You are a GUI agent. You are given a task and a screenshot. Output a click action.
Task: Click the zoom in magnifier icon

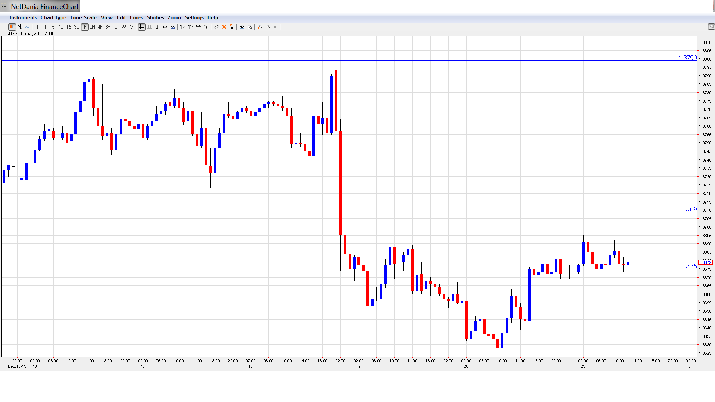click(260, 27)
